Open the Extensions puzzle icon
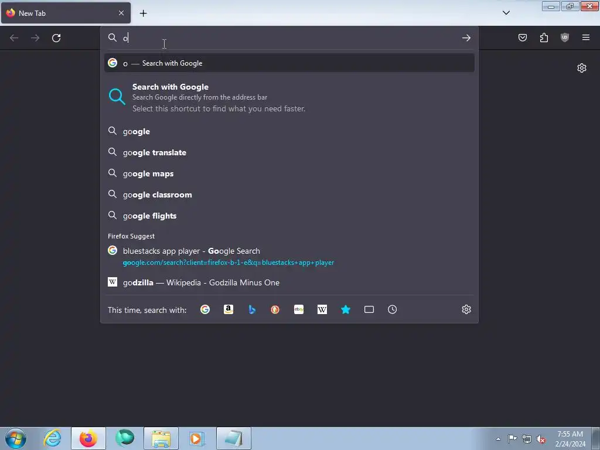 [x=544, y=37]
